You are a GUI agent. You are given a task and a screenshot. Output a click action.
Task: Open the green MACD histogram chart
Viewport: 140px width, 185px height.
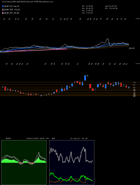[24, 163]
